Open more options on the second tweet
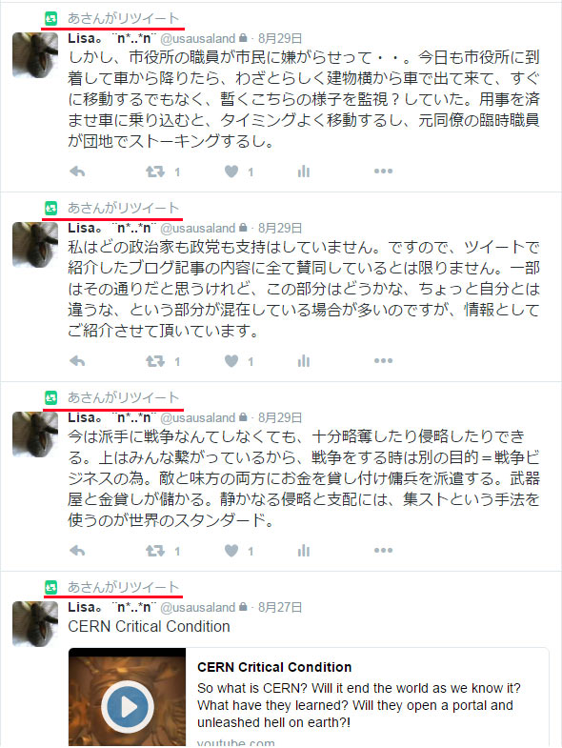The width and height of the screenshot is (562, 748). point(383,360)
